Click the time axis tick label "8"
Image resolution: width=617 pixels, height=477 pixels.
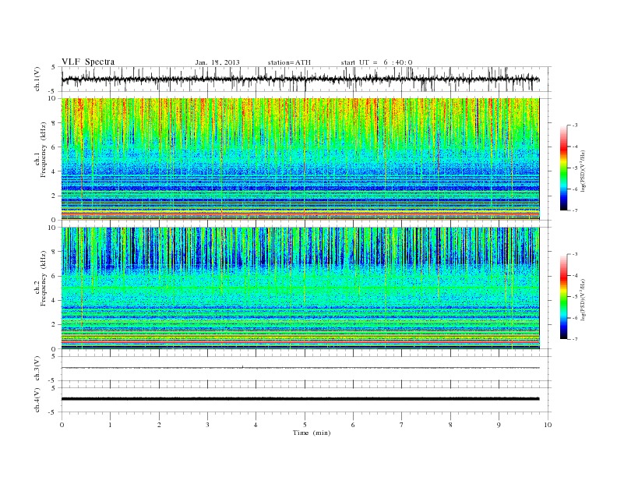click(450, 425)
